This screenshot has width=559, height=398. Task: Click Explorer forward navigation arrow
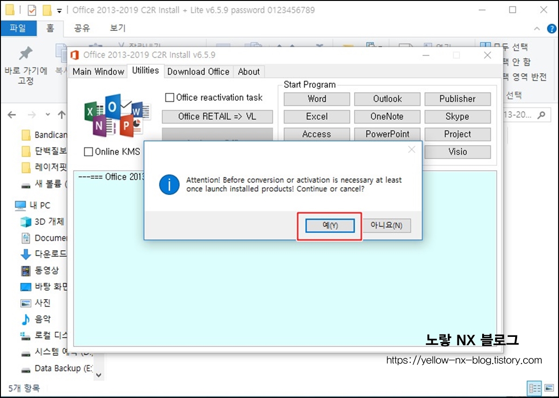coord(32,114)
